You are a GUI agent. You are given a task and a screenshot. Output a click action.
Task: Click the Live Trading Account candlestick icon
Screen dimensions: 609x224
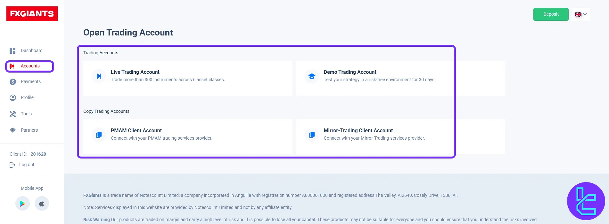pos(99,76)
